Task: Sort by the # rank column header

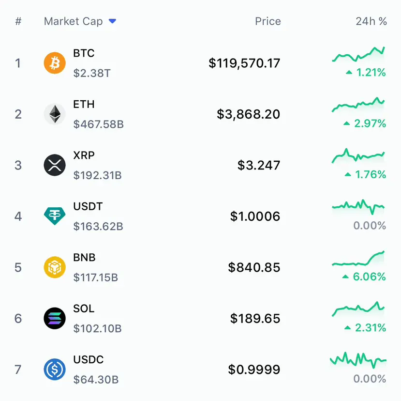Action: (18, 21)
